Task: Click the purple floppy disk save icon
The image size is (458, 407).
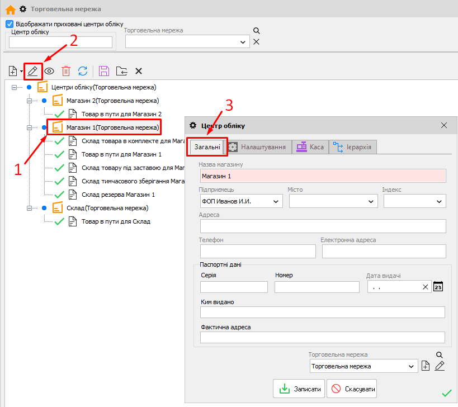Action: (x=103, y=71)
